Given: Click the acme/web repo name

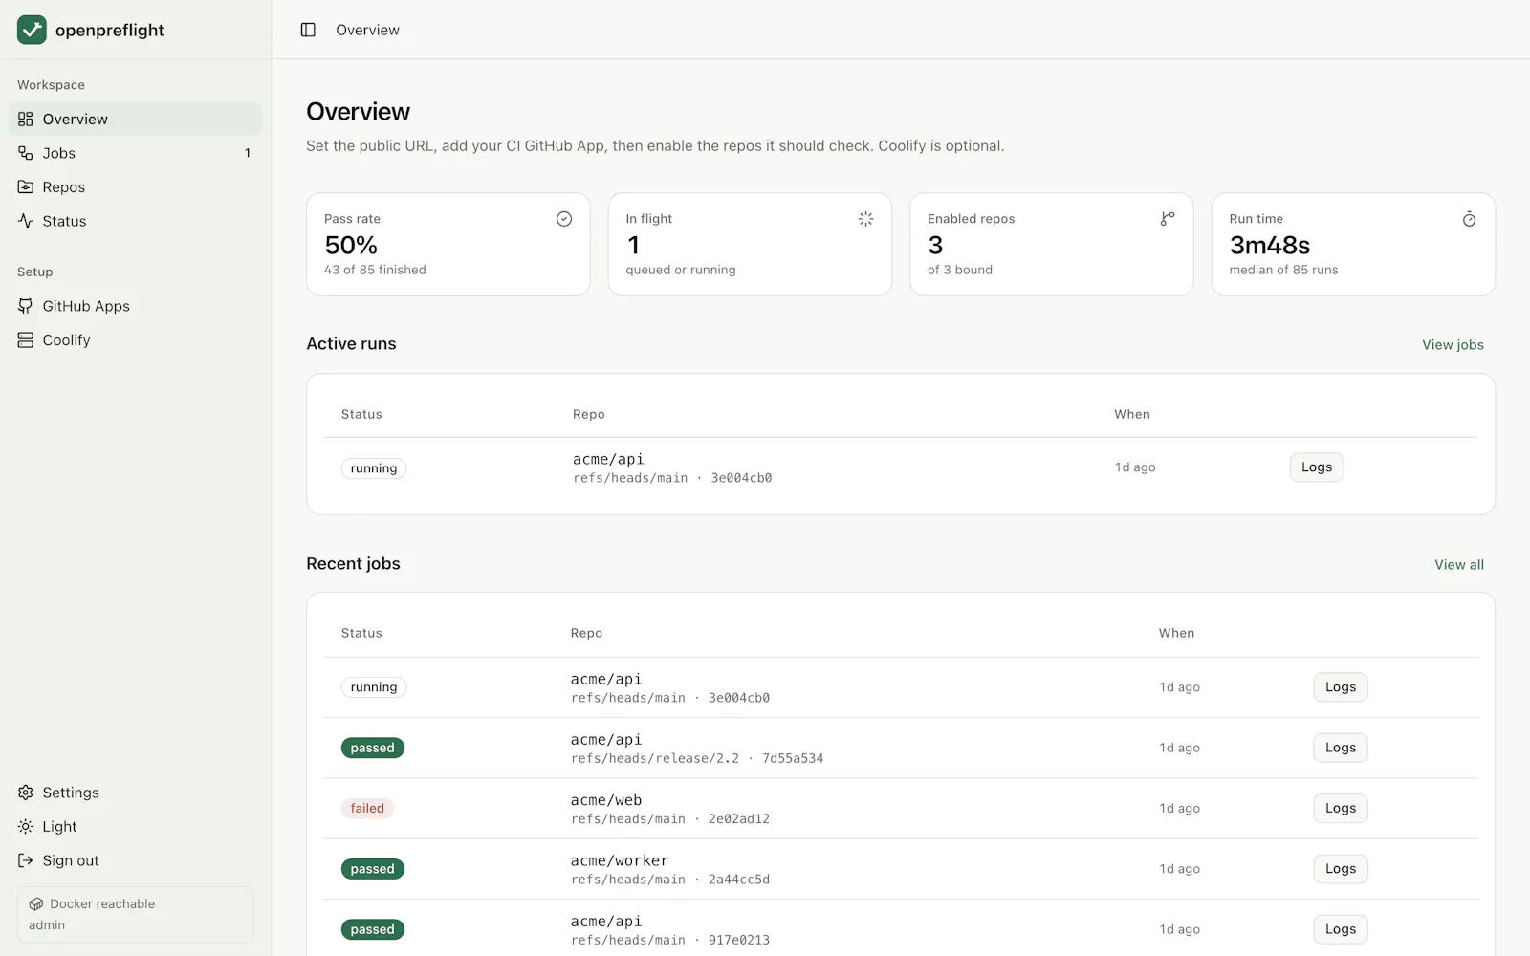Looking at the screenshot, I should tap(606, 800).
